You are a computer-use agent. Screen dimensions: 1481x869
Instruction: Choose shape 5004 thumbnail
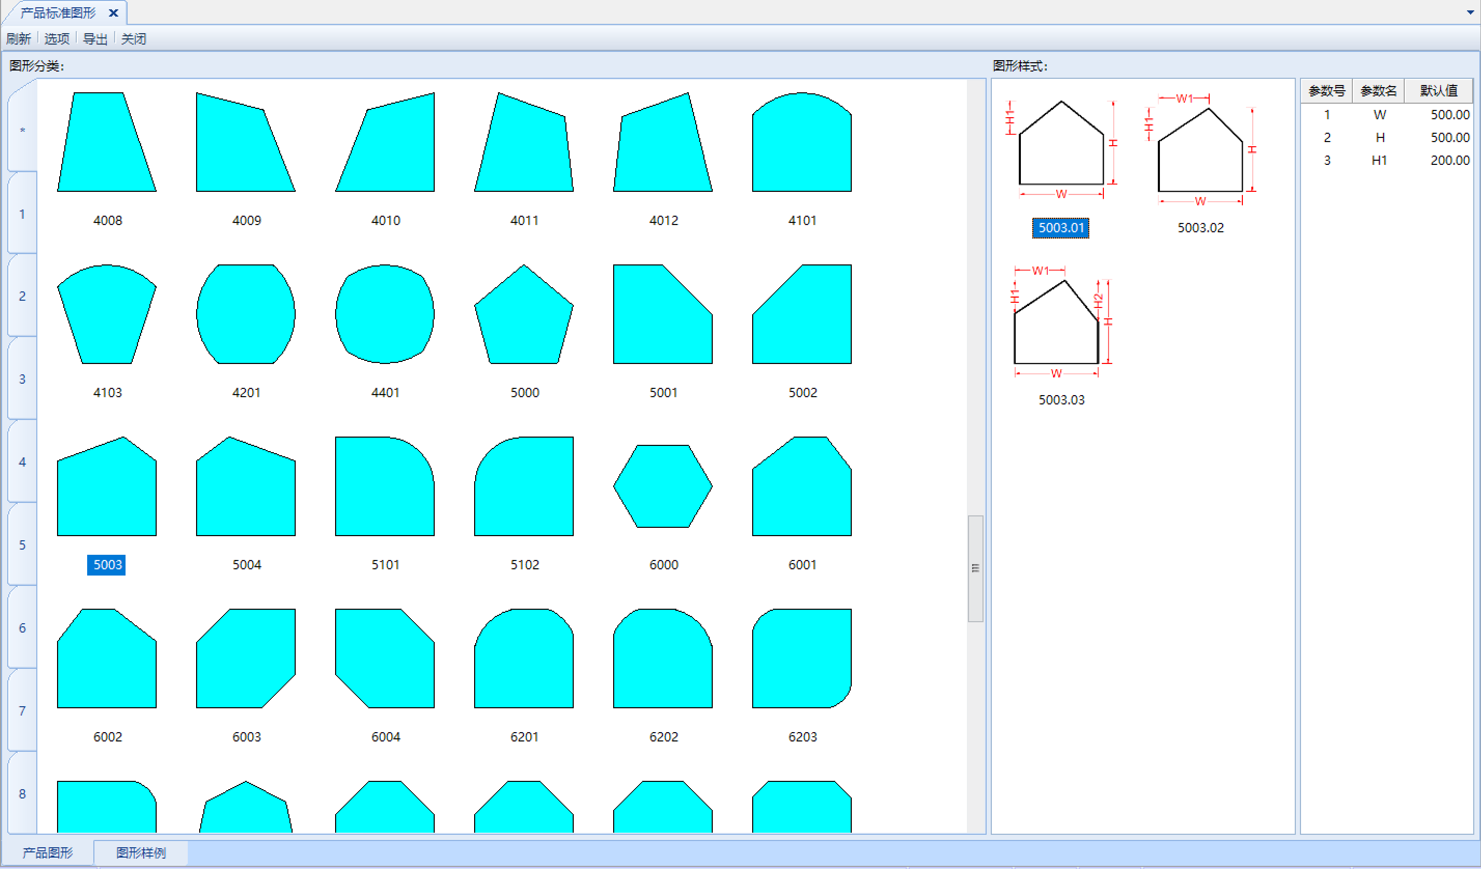coord(246,486)
